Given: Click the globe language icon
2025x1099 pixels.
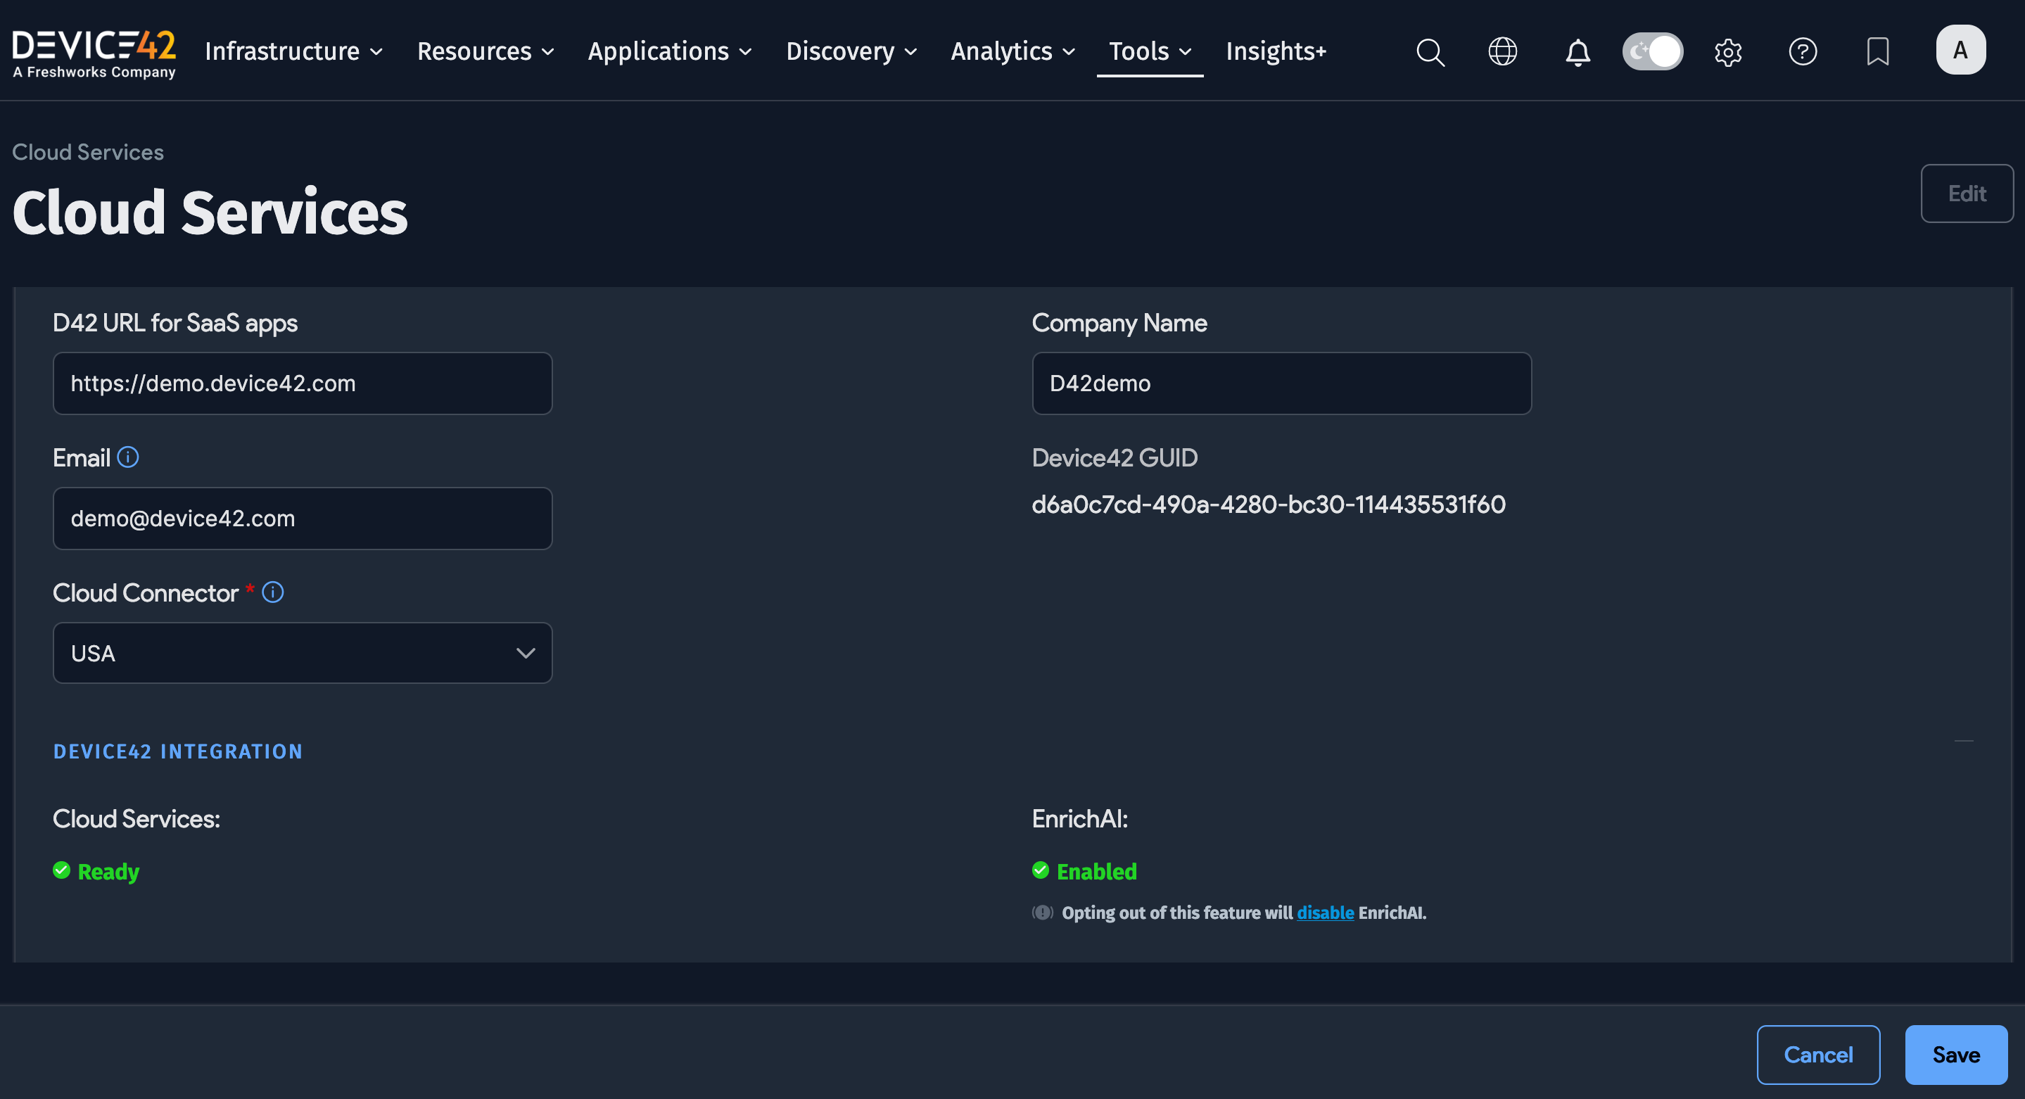Looking at the screenshot, I should coord(1502,52).
